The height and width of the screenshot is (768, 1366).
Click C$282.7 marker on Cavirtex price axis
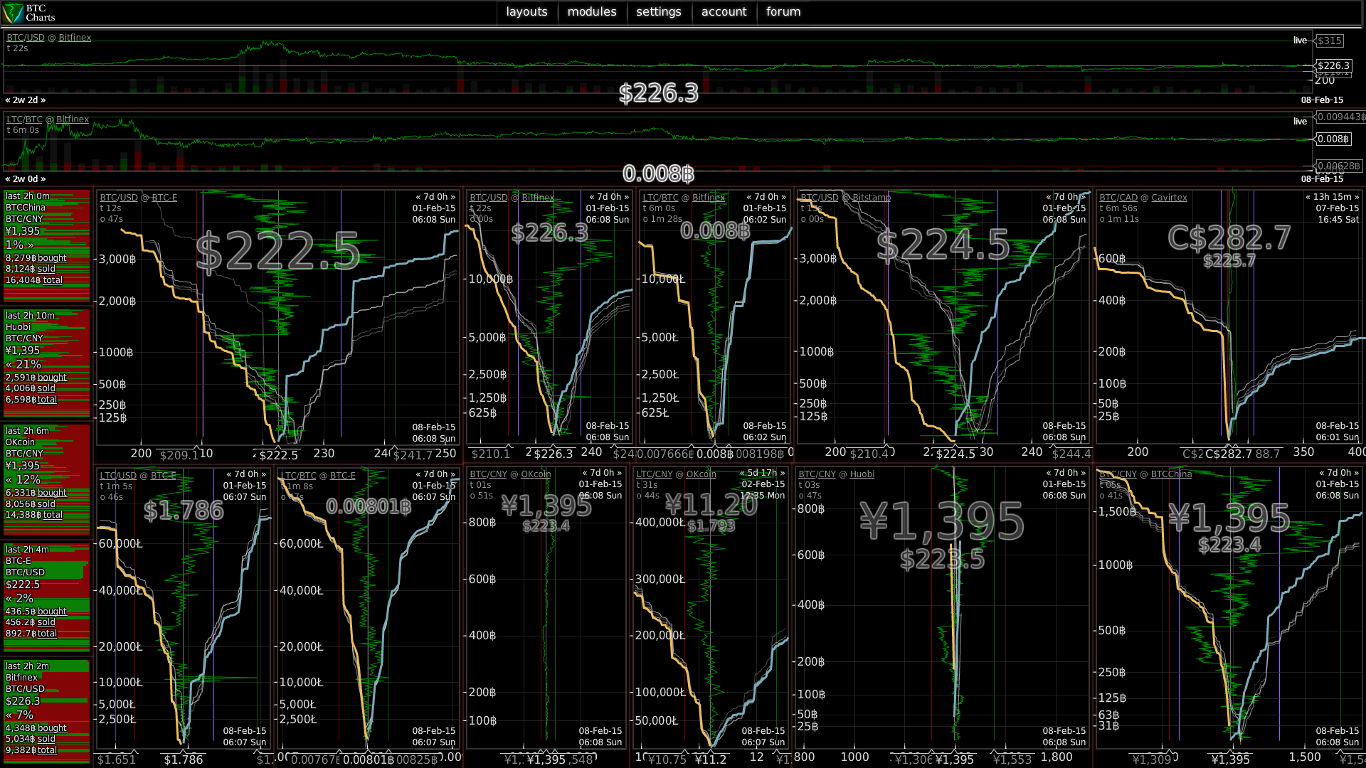[1229, 454]
